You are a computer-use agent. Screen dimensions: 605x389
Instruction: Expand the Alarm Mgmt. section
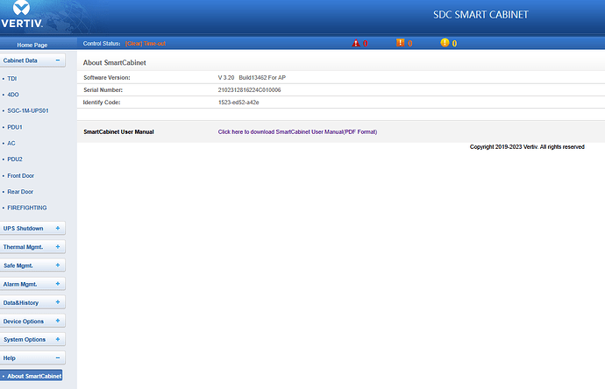coord(58,284)
